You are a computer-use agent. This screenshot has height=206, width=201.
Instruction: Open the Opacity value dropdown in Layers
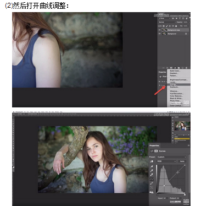coord(189,22)
